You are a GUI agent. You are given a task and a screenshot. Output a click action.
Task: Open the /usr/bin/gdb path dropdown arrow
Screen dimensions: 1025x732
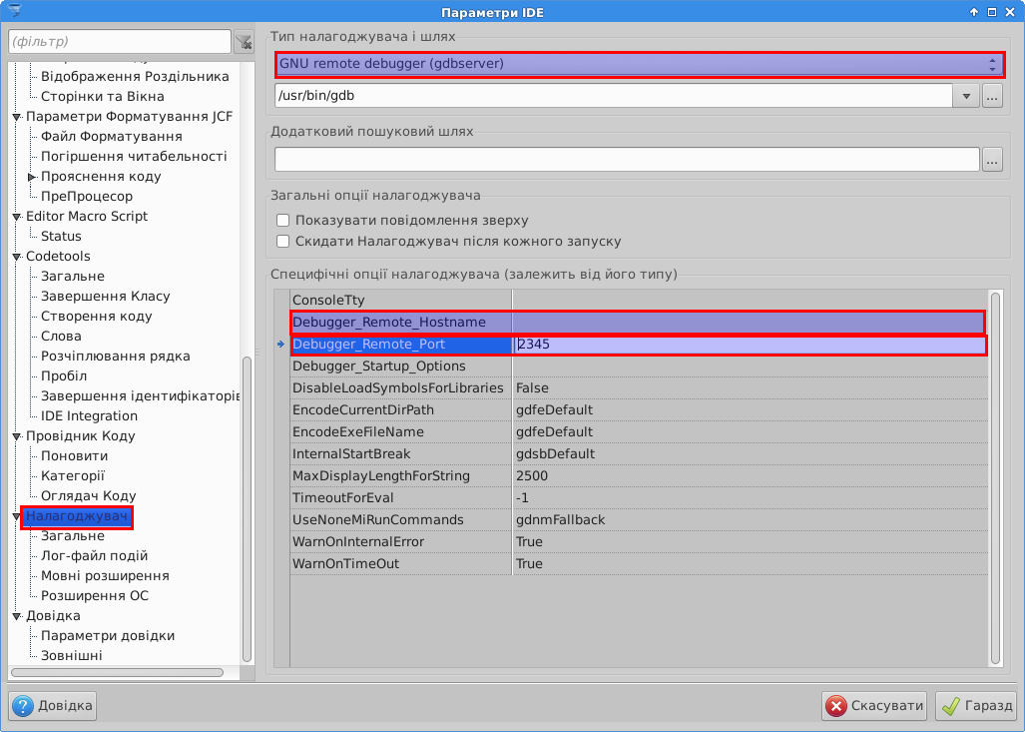click(x=966, y=96)
